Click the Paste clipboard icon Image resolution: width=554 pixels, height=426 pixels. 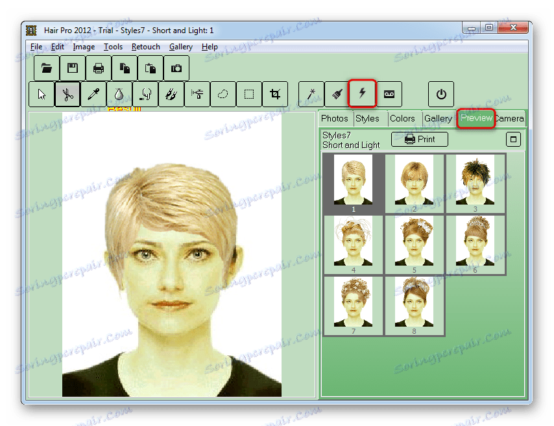[x=151, y=68]
